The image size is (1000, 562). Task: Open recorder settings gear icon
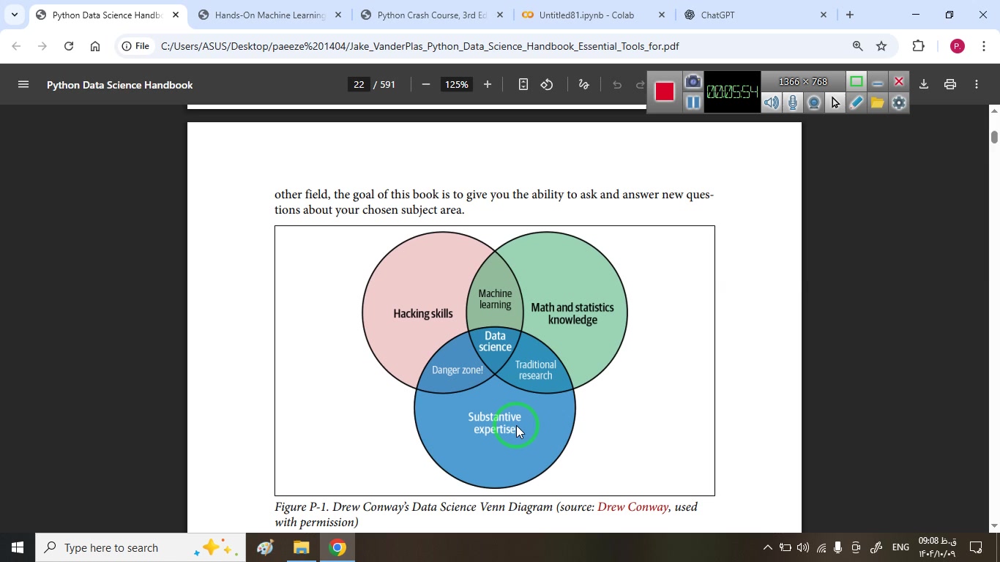(x=899, y=103)
